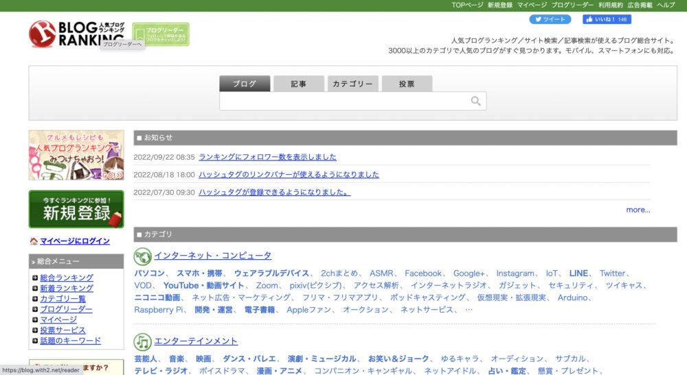This screenshot has width=687, height=375.
Task: Open 広告掲載 in top navigation
Action: 640,5
